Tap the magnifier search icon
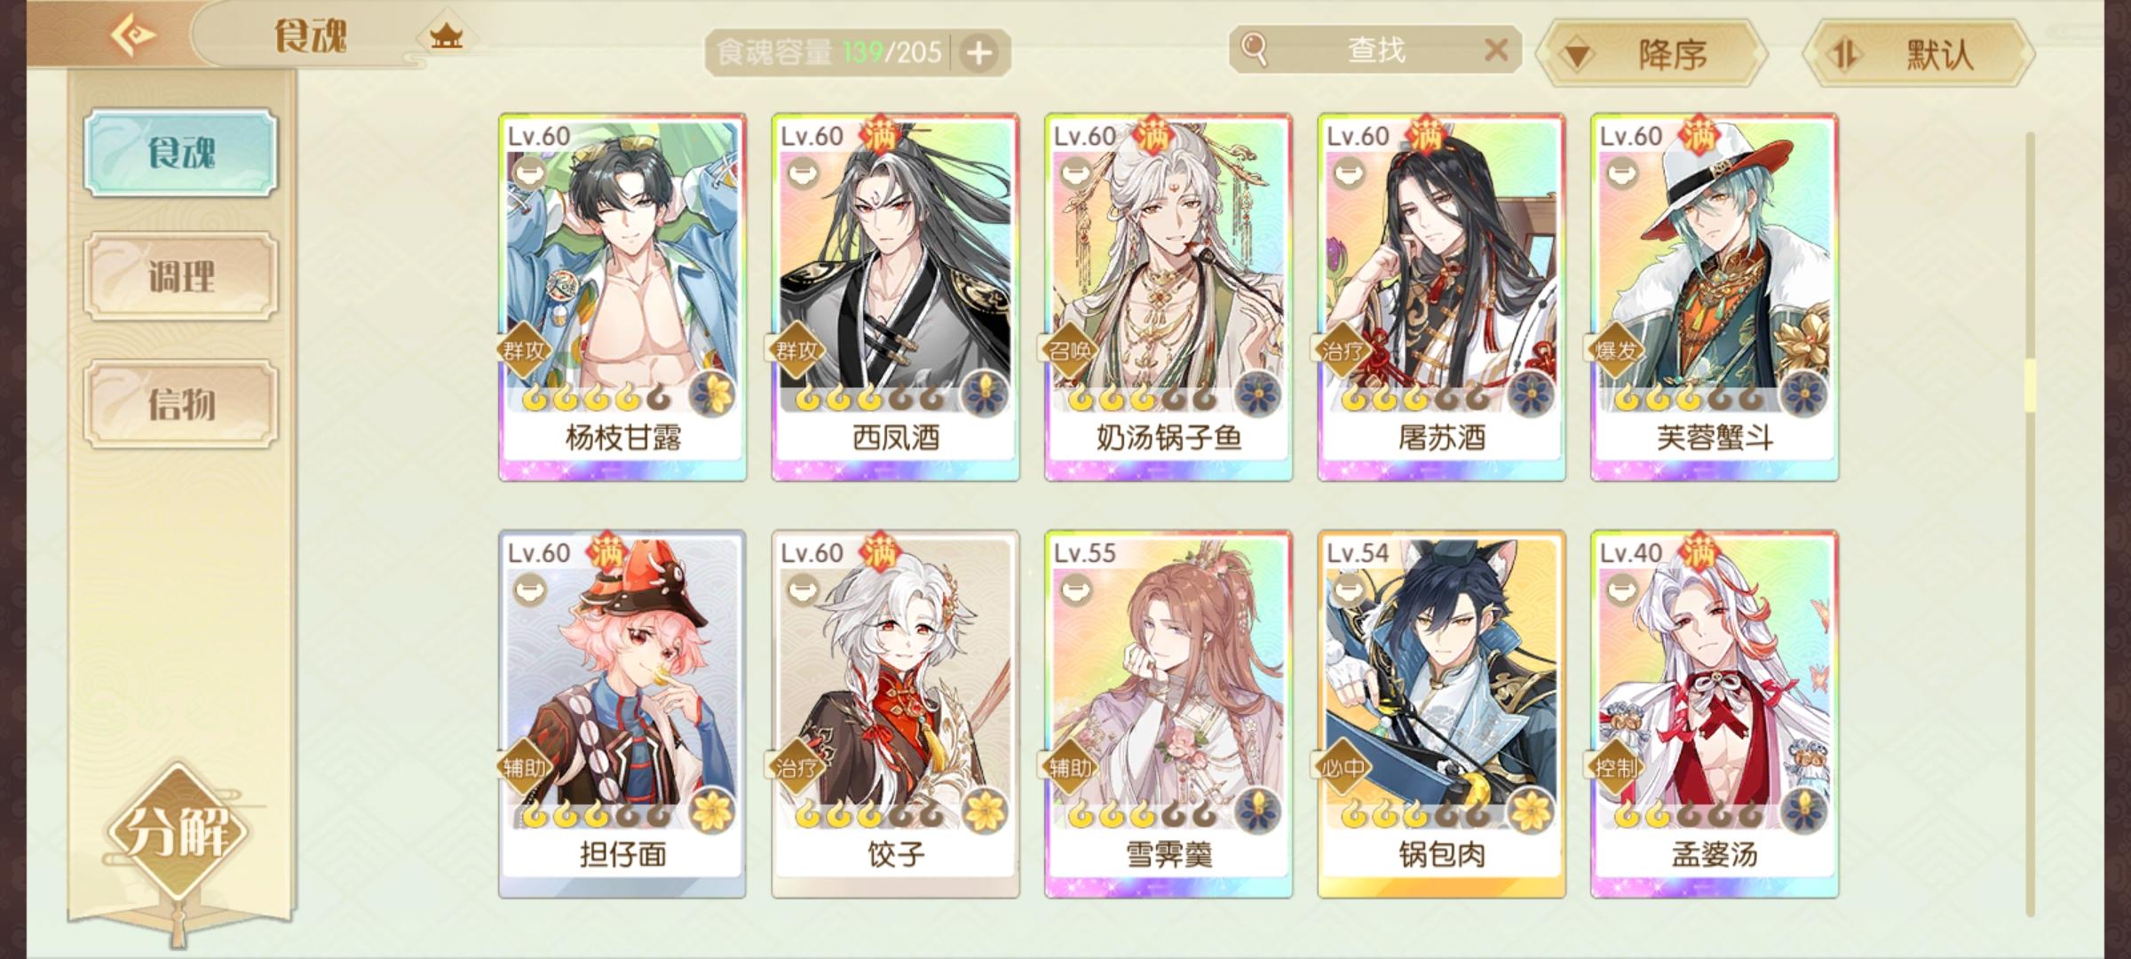This screenshot has height=959, width=2131. 1254,49
